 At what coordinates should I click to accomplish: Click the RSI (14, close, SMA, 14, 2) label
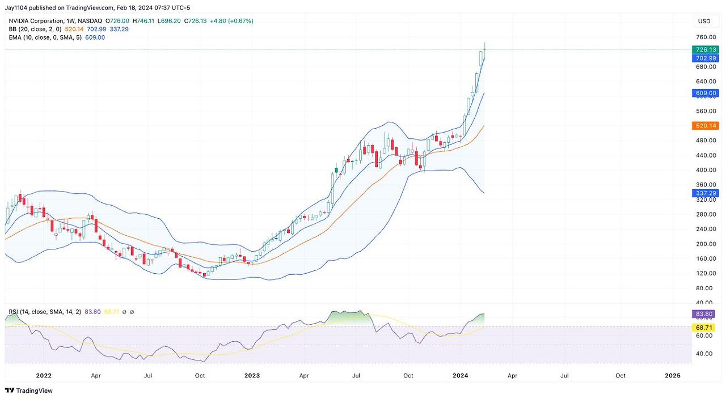(45, 312)
